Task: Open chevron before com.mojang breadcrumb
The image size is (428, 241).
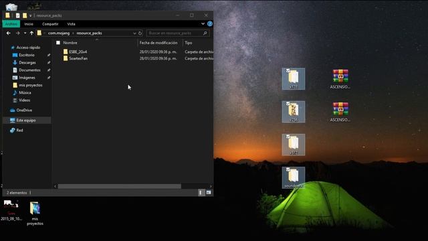Action: pos(45,33)
